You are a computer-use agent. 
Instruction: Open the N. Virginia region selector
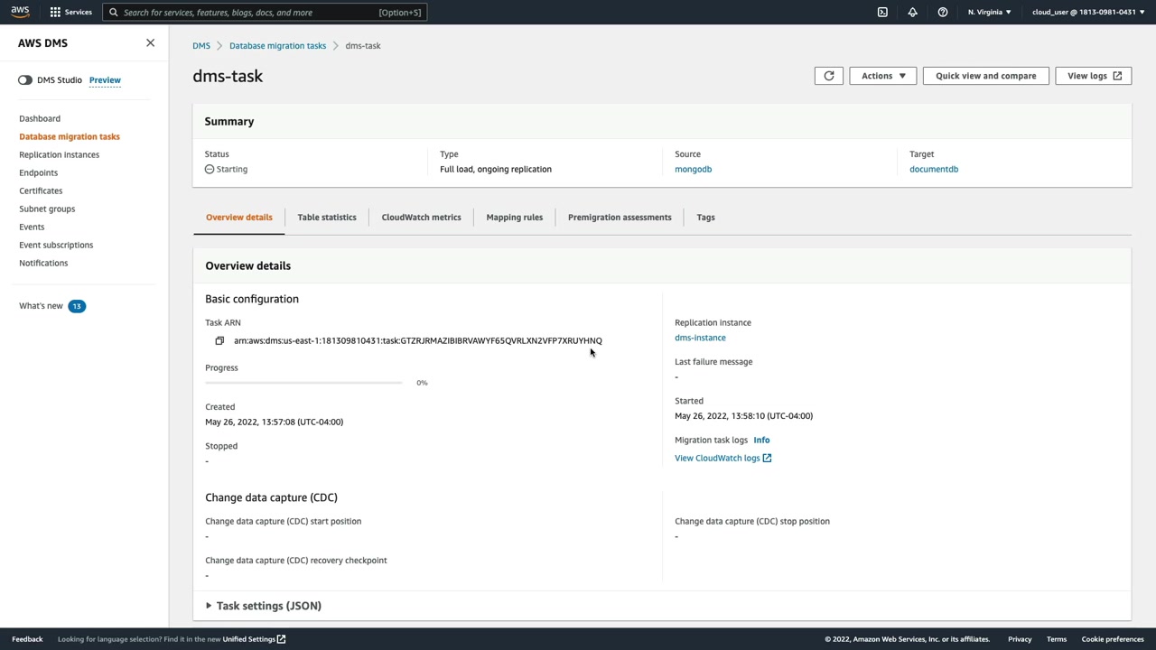tap(989, 12)
